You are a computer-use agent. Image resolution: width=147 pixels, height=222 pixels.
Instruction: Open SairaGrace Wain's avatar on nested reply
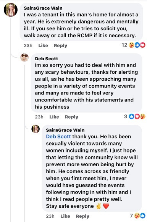click(x=36, y=129)
